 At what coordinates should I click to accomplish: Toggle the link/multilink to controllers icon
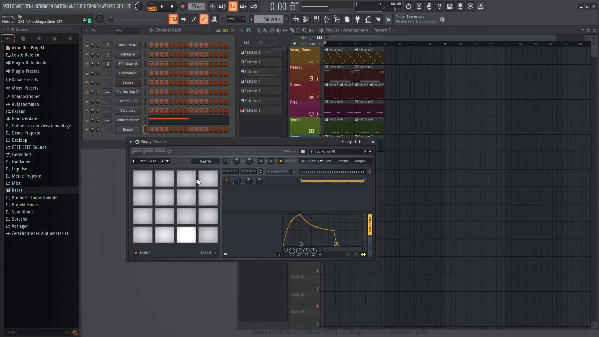click(x=204, y=19)
